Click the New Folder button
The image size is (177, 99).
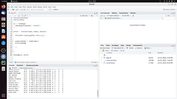[x=105, y=48]
